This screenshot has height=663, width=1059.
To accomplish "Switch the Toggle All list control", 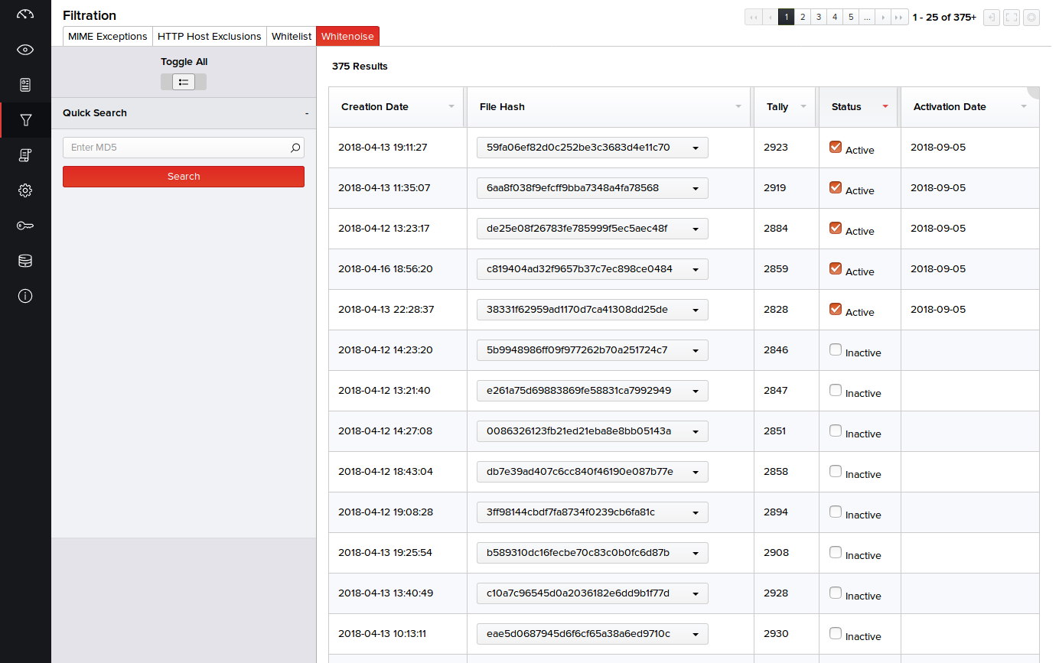I will click(184, 82).
